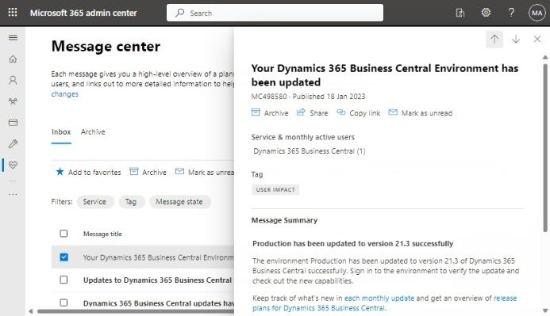This screenshot has width=550, height=316.
Task: Check the Updates to Dynamics 365 Business Central row
Action: (x=63, y=280)
